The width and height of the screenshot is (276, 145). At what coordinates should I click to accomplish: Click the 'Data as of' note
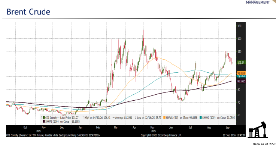click(x=264, y=144)
